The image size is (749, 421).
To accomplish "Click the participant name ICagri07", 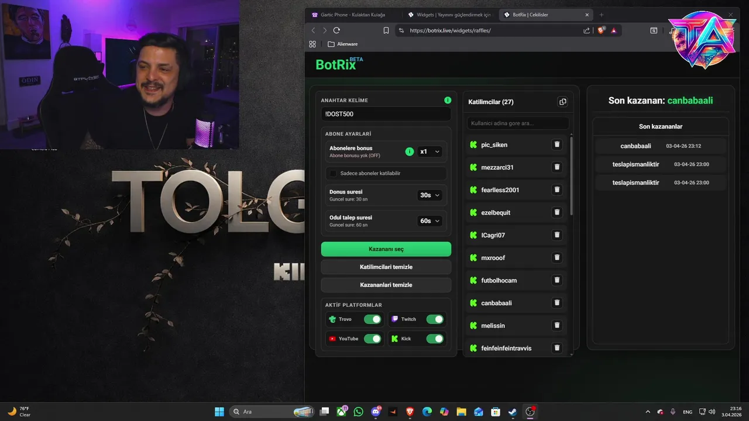I will 493,235.
